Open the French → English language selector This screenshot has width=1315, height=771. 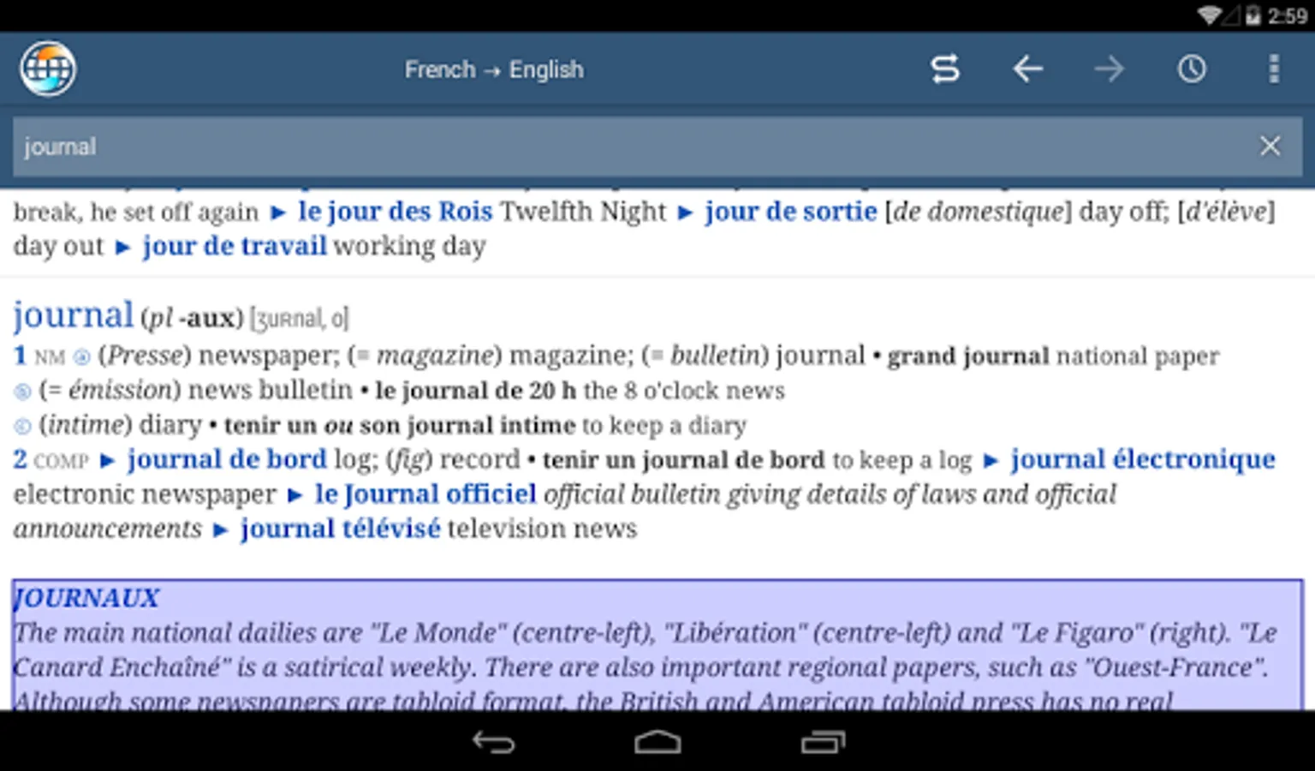[x=494, y=69]
